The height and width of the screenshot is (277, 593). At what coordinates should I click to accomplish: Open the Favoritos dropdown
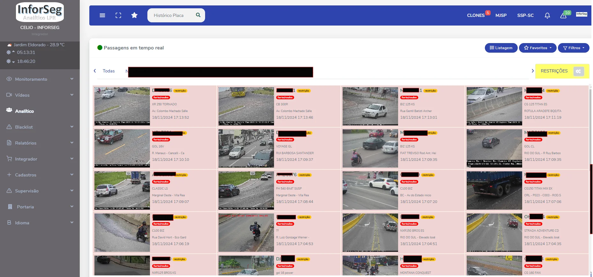(x=537, y=48)
